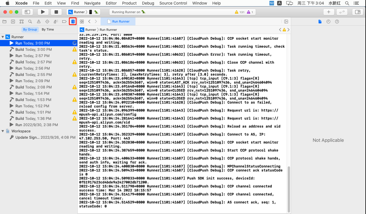Select By Time filter

(48, 29)
